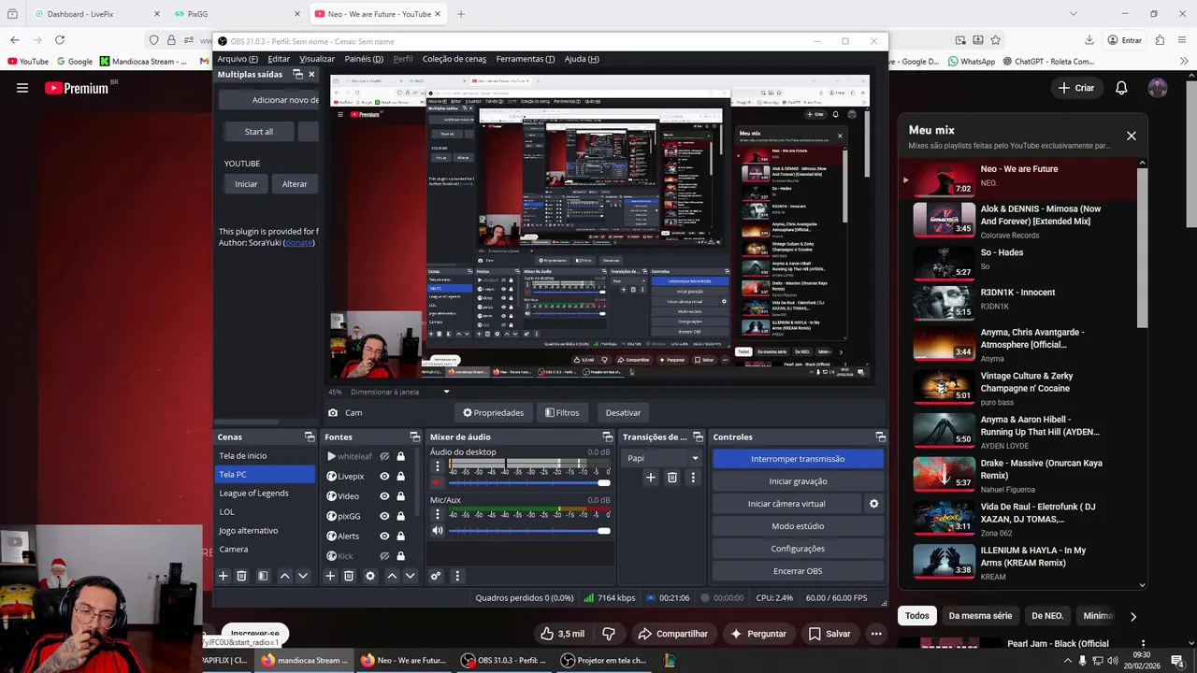
Task: Show the hidden whiteleaf source
Action: 384,457
